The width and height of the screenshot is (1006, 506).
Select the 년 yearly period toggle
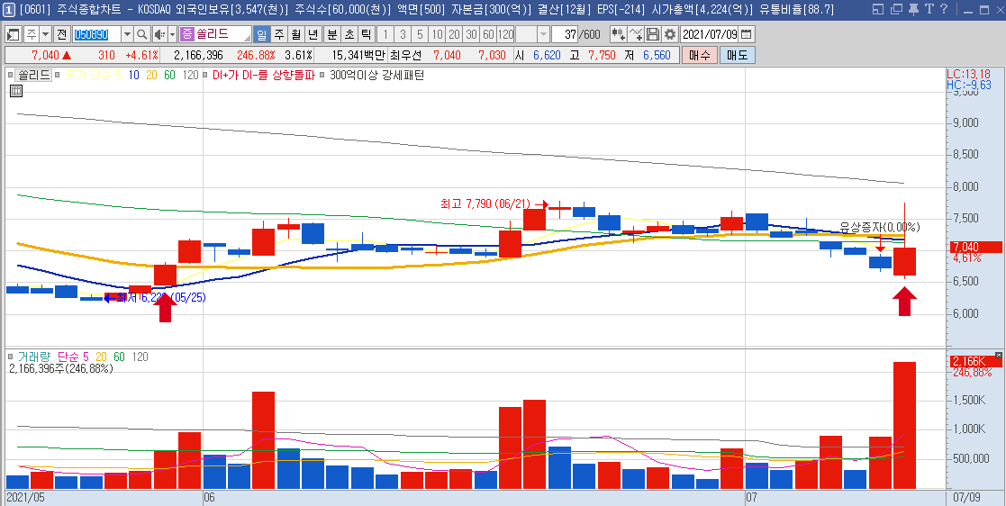coord(313,34)
